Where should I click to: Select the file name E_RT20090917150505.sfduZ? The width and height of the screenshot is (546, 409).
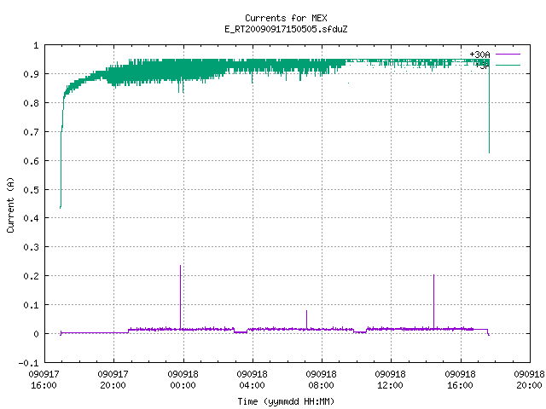pyautogui.click(x=286, y=29)
